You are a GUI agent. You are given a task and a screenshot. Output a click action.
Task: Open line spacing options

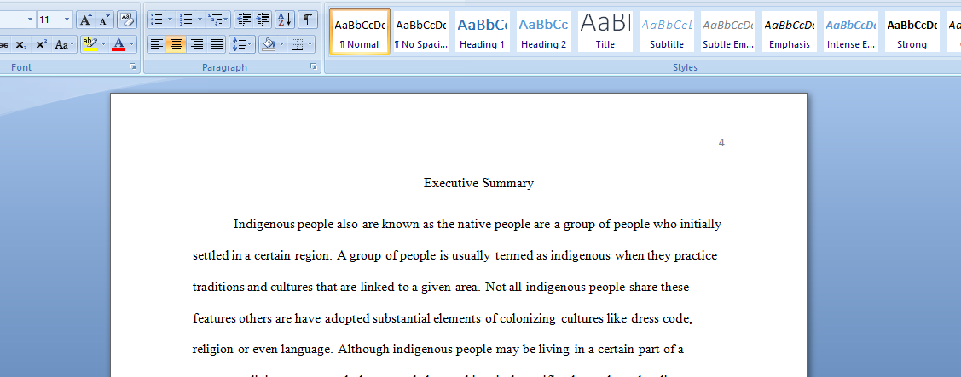[x=242, y=44]
